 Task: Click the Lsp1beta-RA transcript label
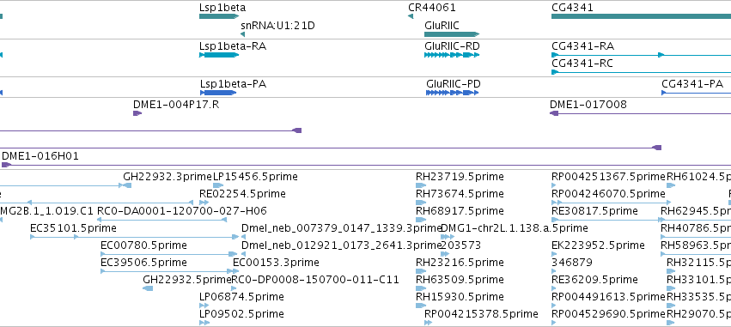point(233,46)
